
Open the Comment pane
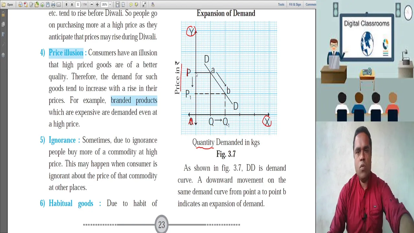coord(310,5)
